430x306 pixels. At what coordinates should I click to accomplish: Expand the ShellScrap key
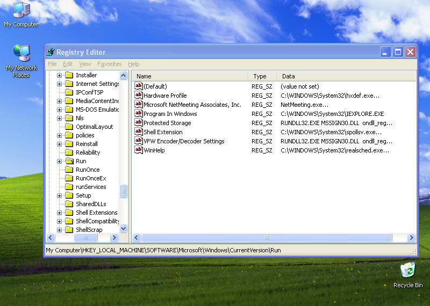click(x=59, y=230)
